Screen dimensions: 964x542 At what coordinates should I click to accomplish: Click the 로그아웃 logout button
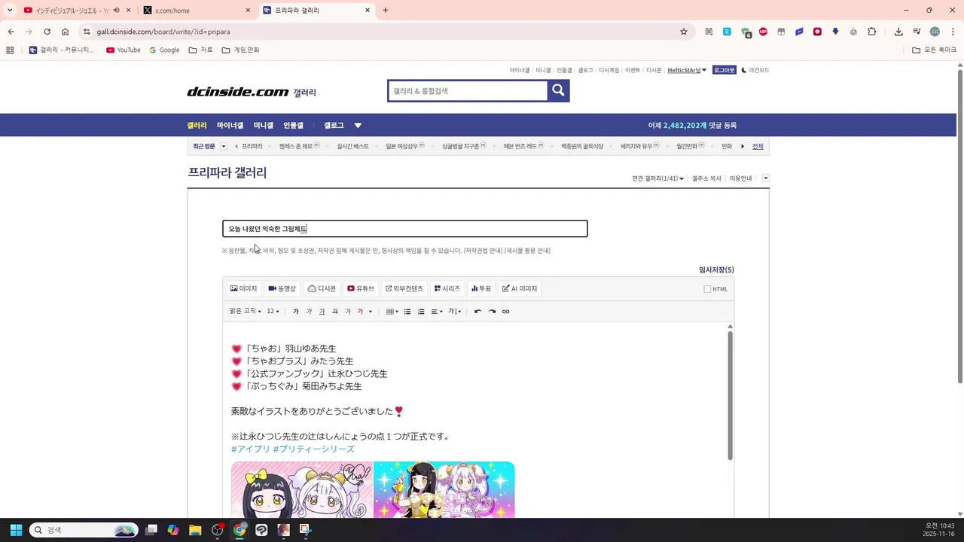pyautogui.click(x=724, y=70)
